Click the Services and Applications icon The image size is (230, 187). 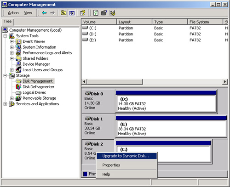click(x=12, y=104)
